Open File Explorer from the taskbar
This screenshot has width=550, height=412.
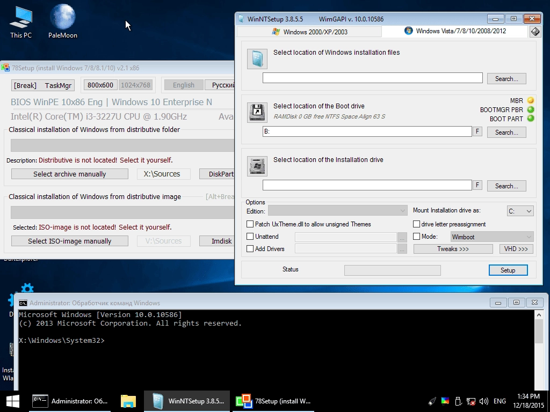128,401
